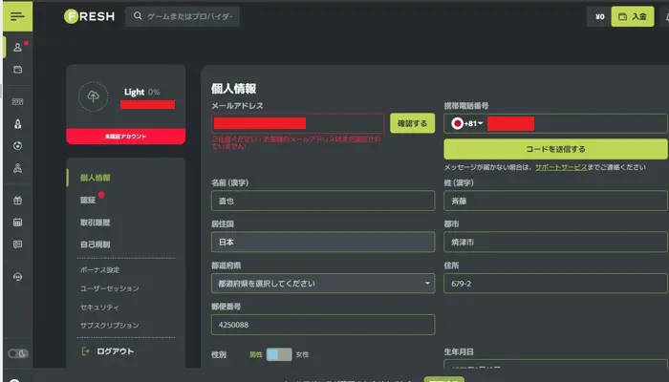The image size is (669, 382).
Task: Open the +81 country code dropdown
Action: pos(473,123)
